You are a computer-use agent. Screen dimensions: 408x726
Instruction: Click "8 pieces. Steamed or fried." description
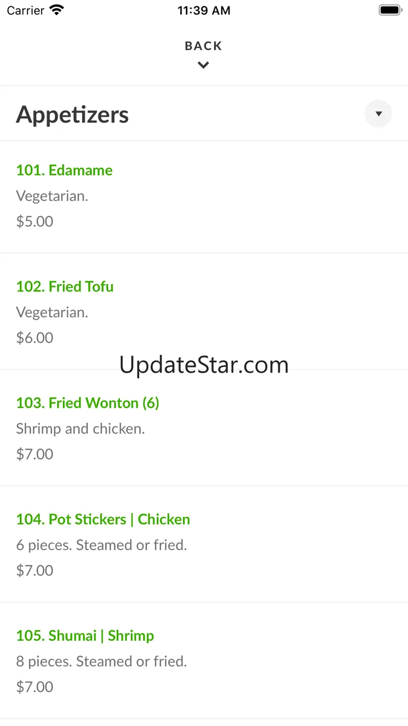pyautogui.click(x=101, y=661)
